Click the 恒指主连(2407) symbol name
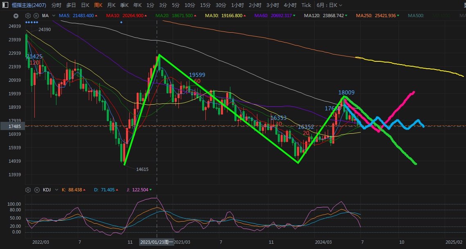 coord(29,5)
